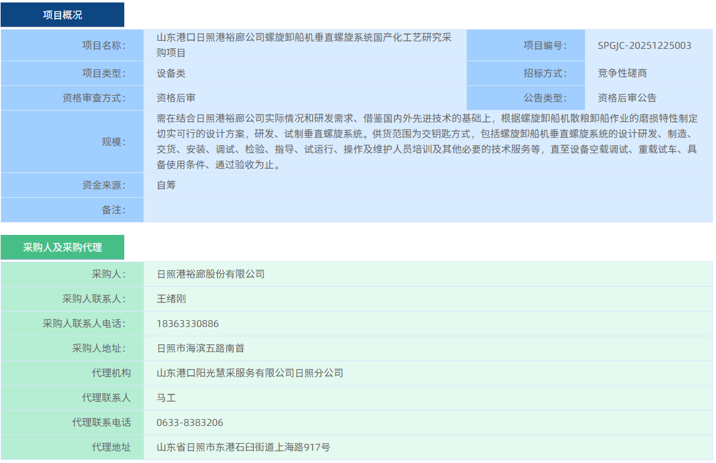This screenshot has width=716, height=463.
Task: Click the 资格后审公告 announcement type value
Action: 627,98
